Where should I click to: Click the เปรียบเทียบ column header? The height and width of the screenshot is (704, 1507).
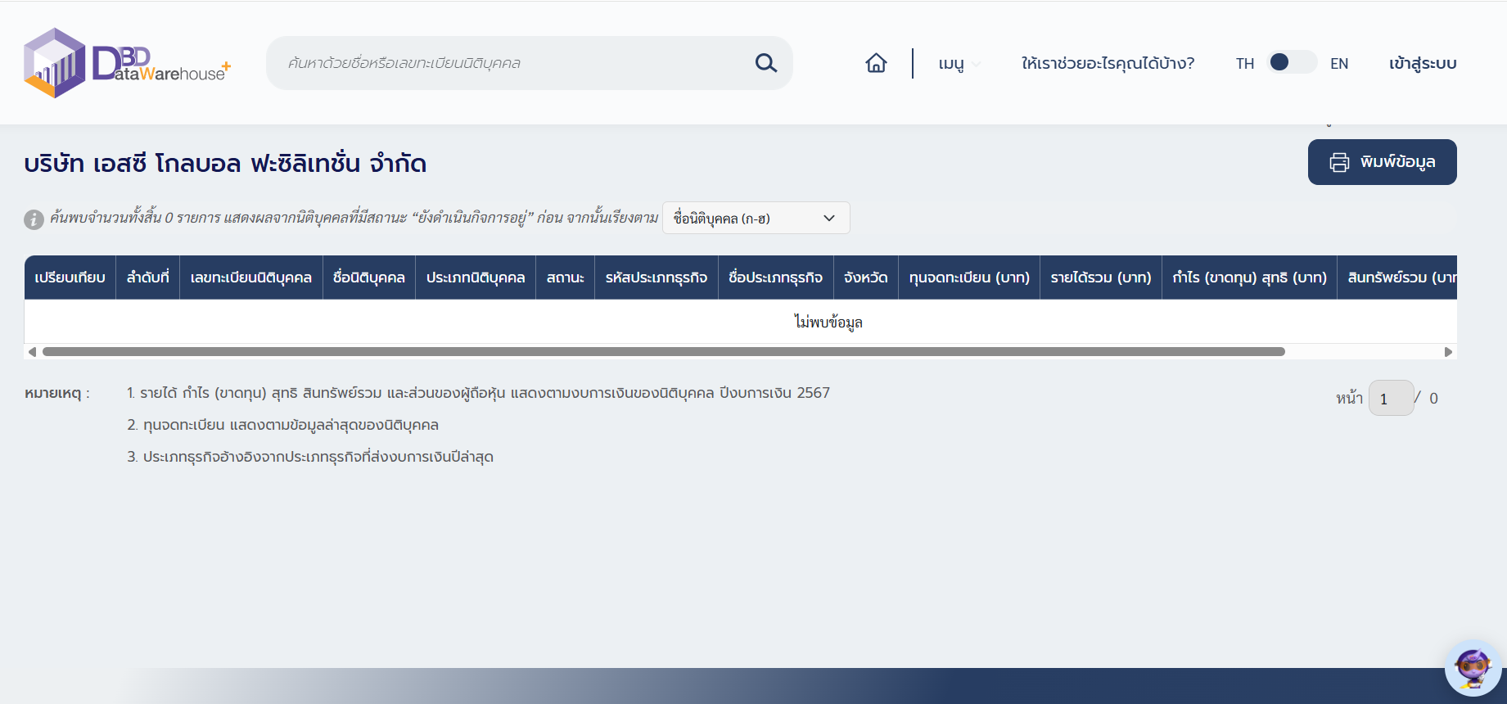(70, 278)
